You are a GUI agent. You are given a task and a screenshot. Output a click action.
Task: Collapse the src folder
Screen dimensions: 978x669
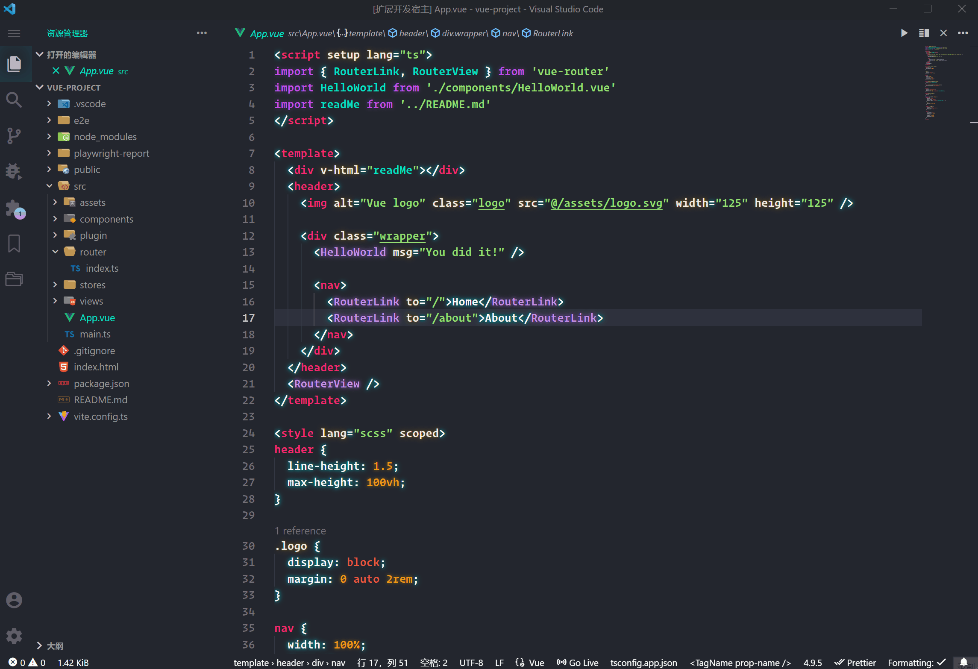[49, 186]
